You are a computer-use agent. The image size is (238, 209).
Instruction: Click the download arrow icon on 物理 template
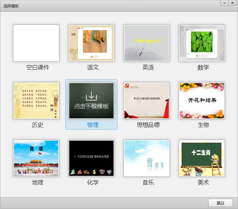click(x=91, y=96)
